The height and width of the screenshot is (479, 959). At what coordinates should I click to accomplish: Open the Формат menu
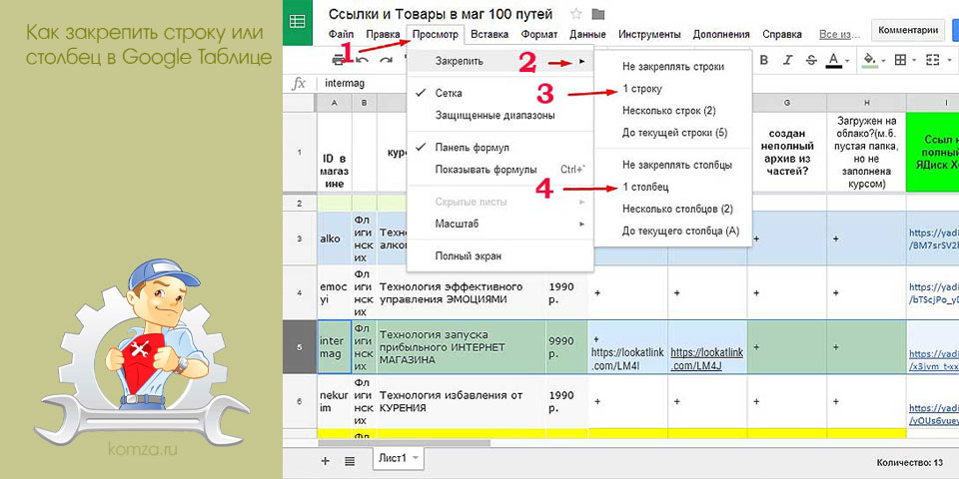click(x=539, y=34)
